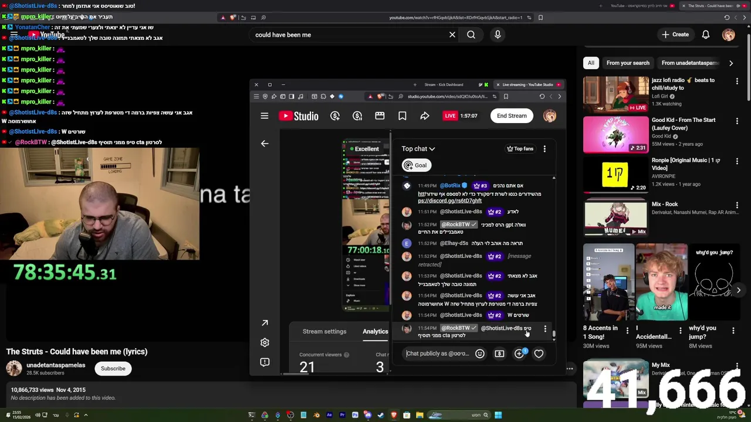Image resolution: width=751 pixels, height=422 pixels.
Task: Click the Create button on YouTube
Action: (675, 35)
